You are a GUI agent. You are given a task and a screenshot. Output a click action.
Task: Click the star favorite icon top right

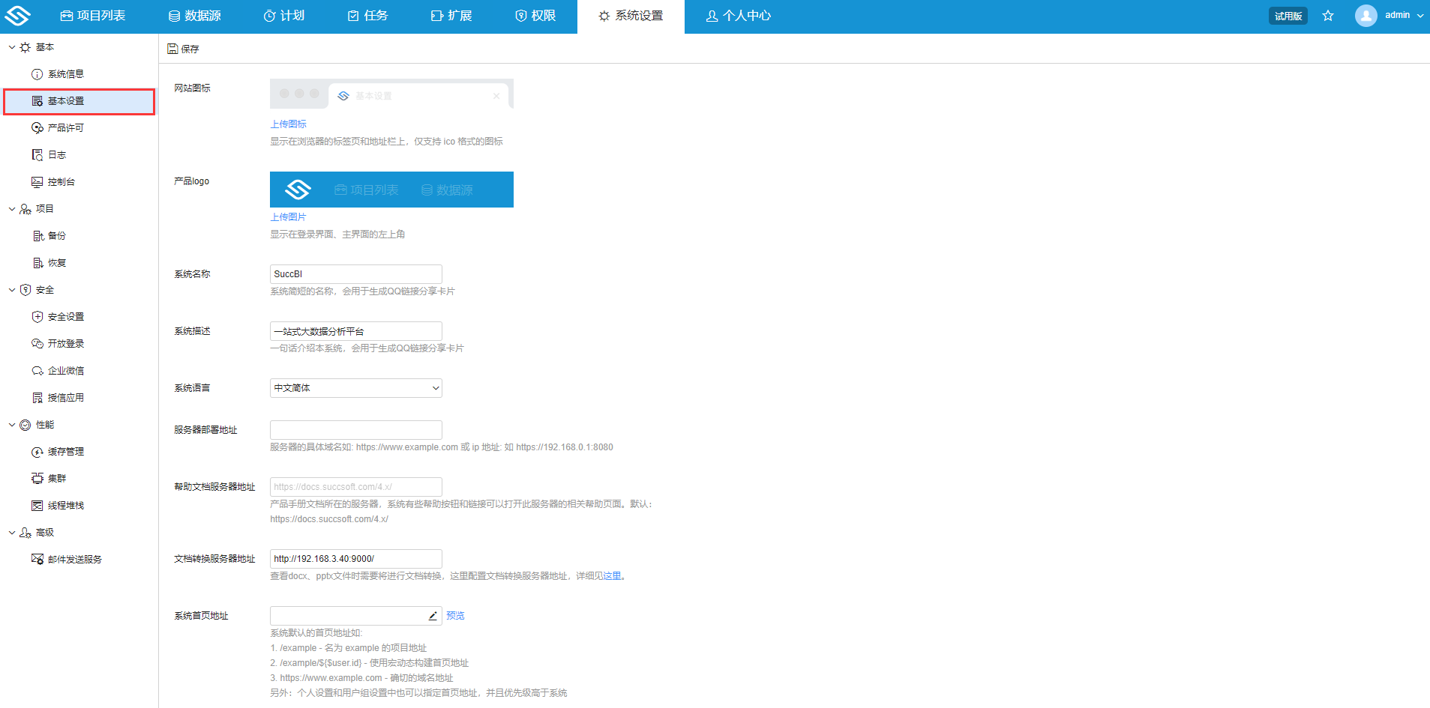[1327, 15]
